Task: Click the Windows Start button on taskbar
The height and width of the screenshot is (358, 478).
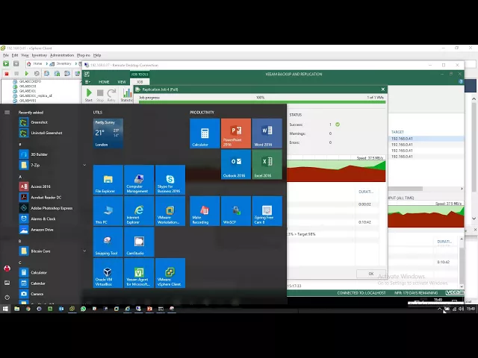Action: (x=5, y=309)
